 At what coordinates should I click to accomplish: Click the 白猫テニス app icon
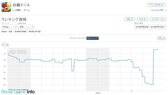click(x=6, y=7)
